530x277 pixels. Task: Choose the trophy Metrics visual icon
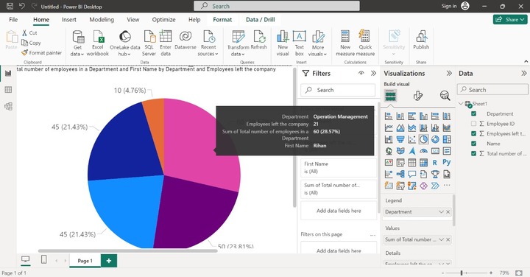[435, 174]
